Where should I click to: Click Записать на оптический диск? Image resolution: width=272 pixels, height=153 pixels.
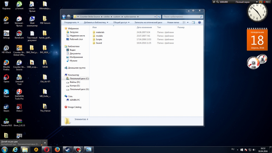point(148,23)
